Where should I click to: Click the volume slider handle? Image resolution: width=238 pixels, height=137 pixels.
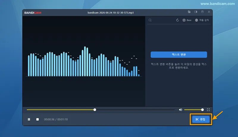click(x=202, y=110)
